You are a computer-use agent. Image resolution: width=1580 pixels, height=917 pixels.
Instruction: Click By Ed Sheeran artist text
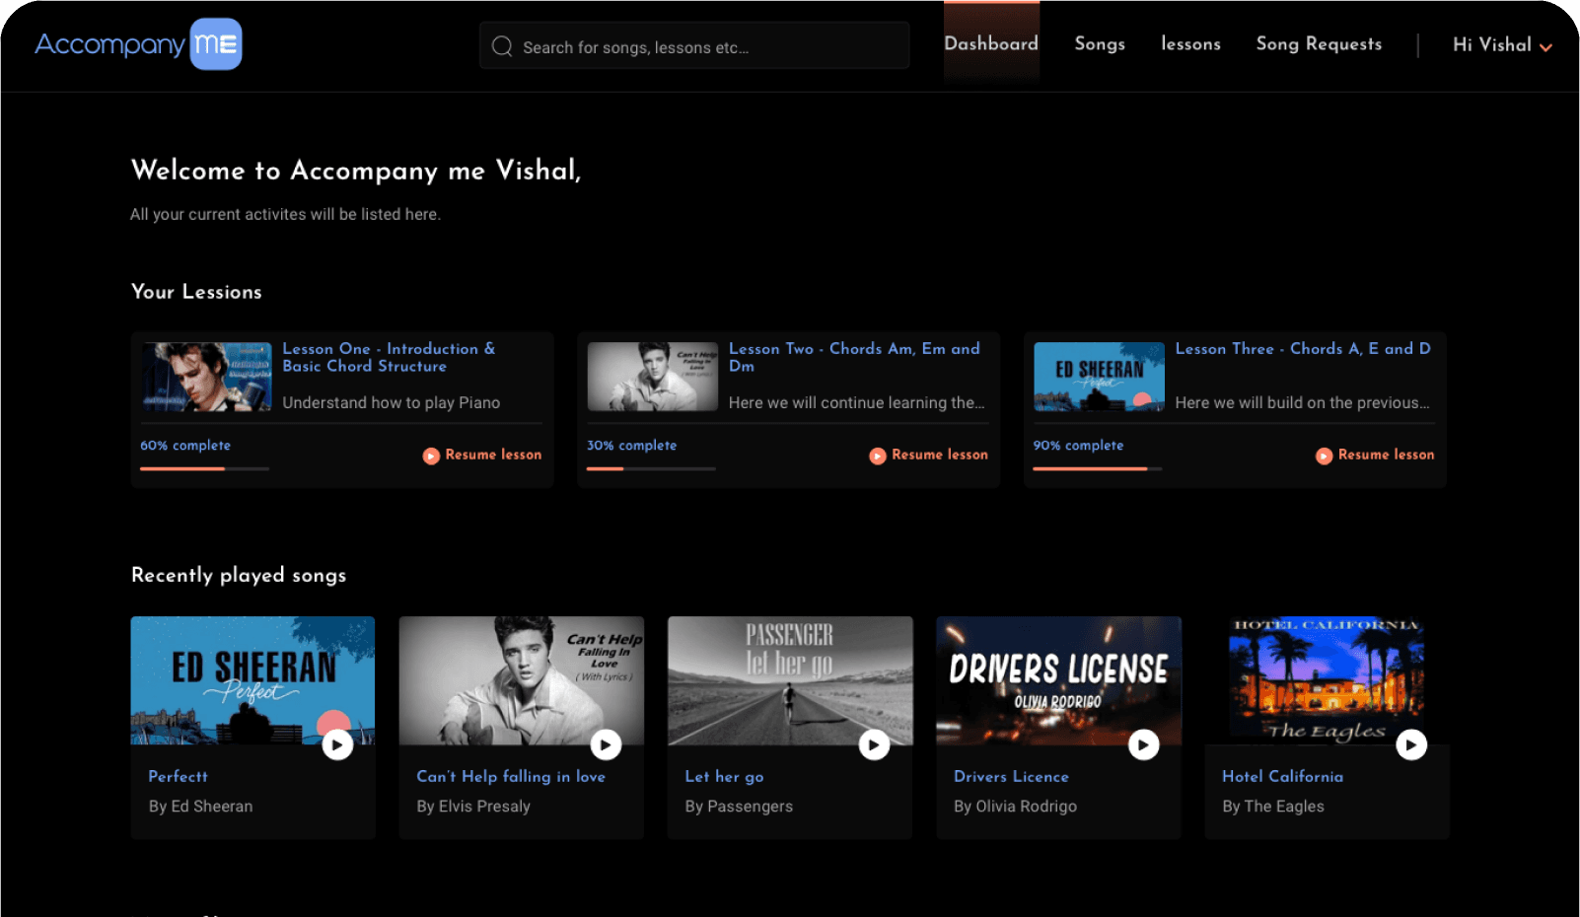200,806
